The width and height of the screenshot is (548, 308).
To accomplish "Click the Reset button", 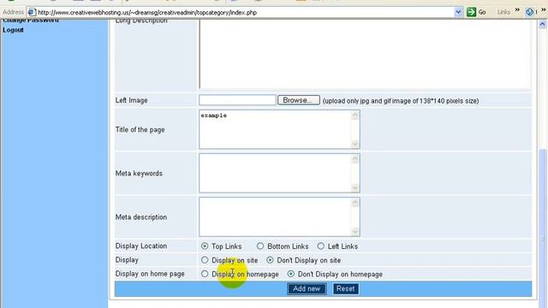I will pos(346,289).
